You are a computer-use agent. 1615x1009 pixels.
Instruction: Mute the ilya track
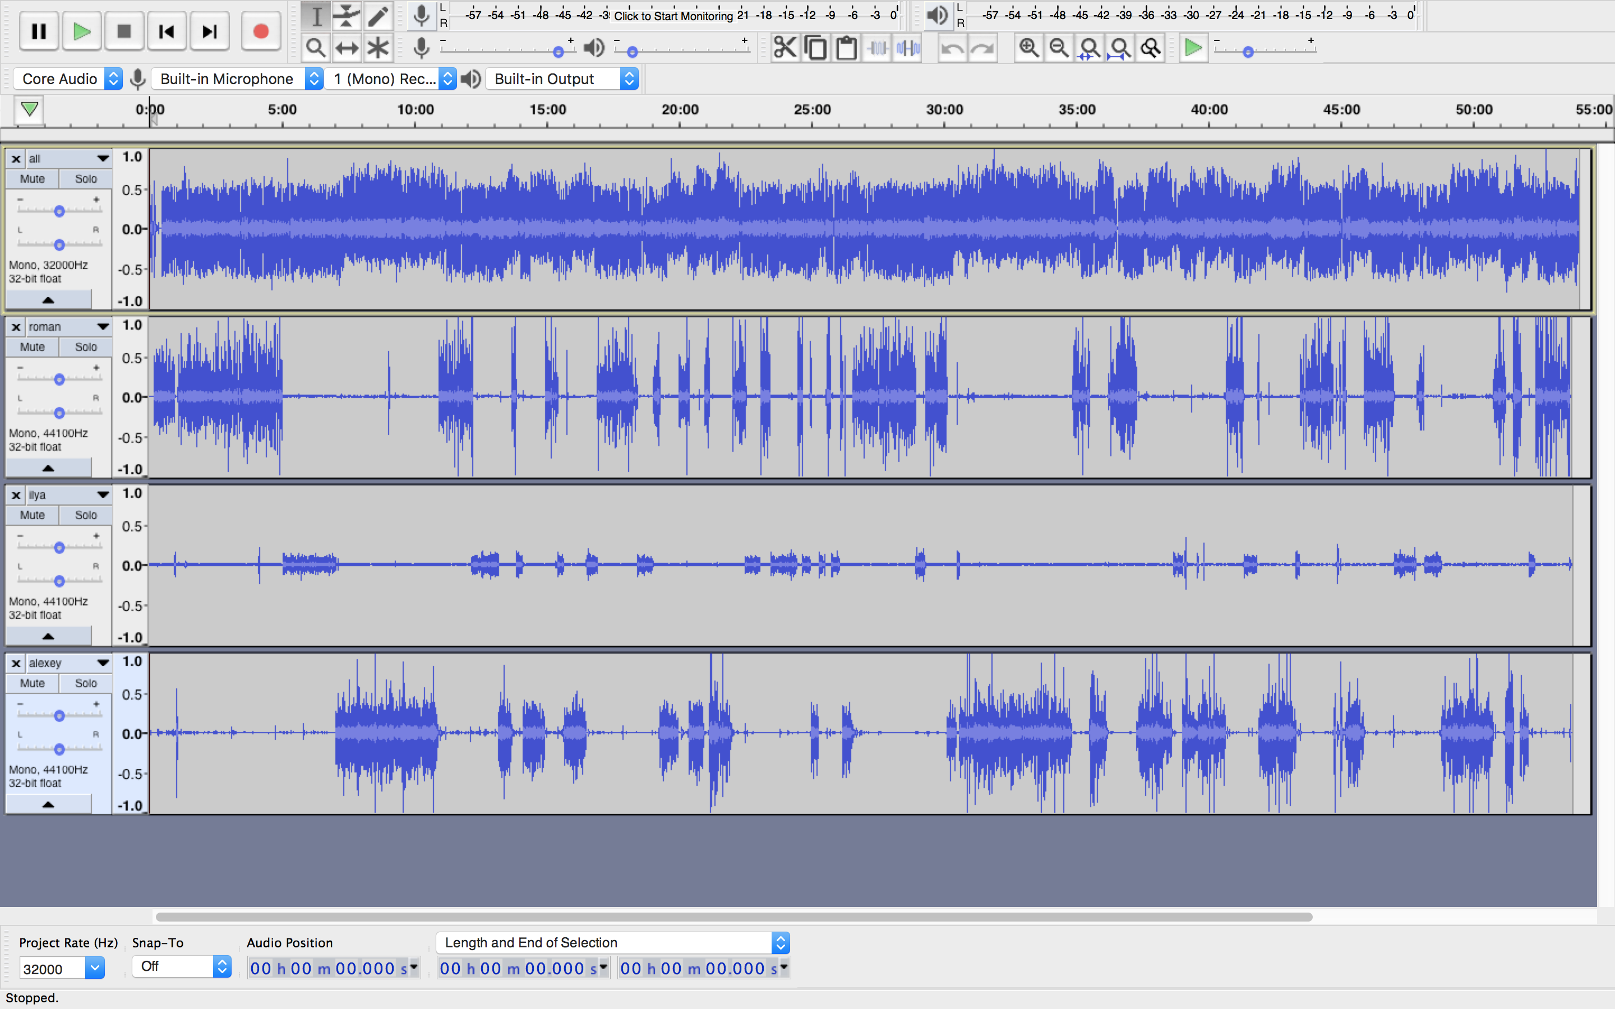(x=32, y=515)
